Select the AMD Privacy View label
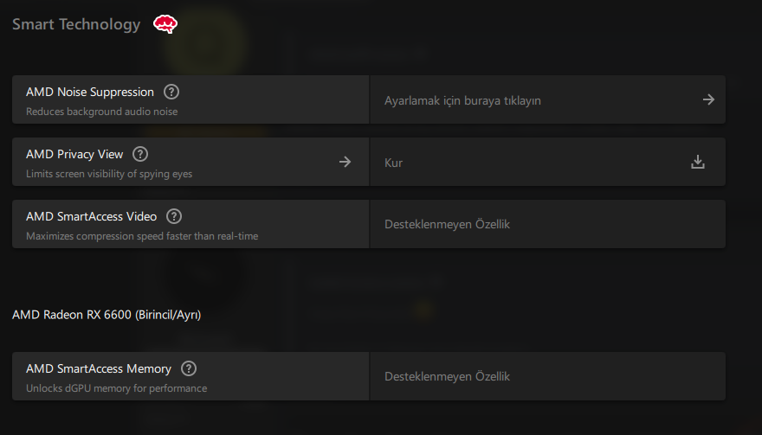The image size is (762, 435). [74, 154]
